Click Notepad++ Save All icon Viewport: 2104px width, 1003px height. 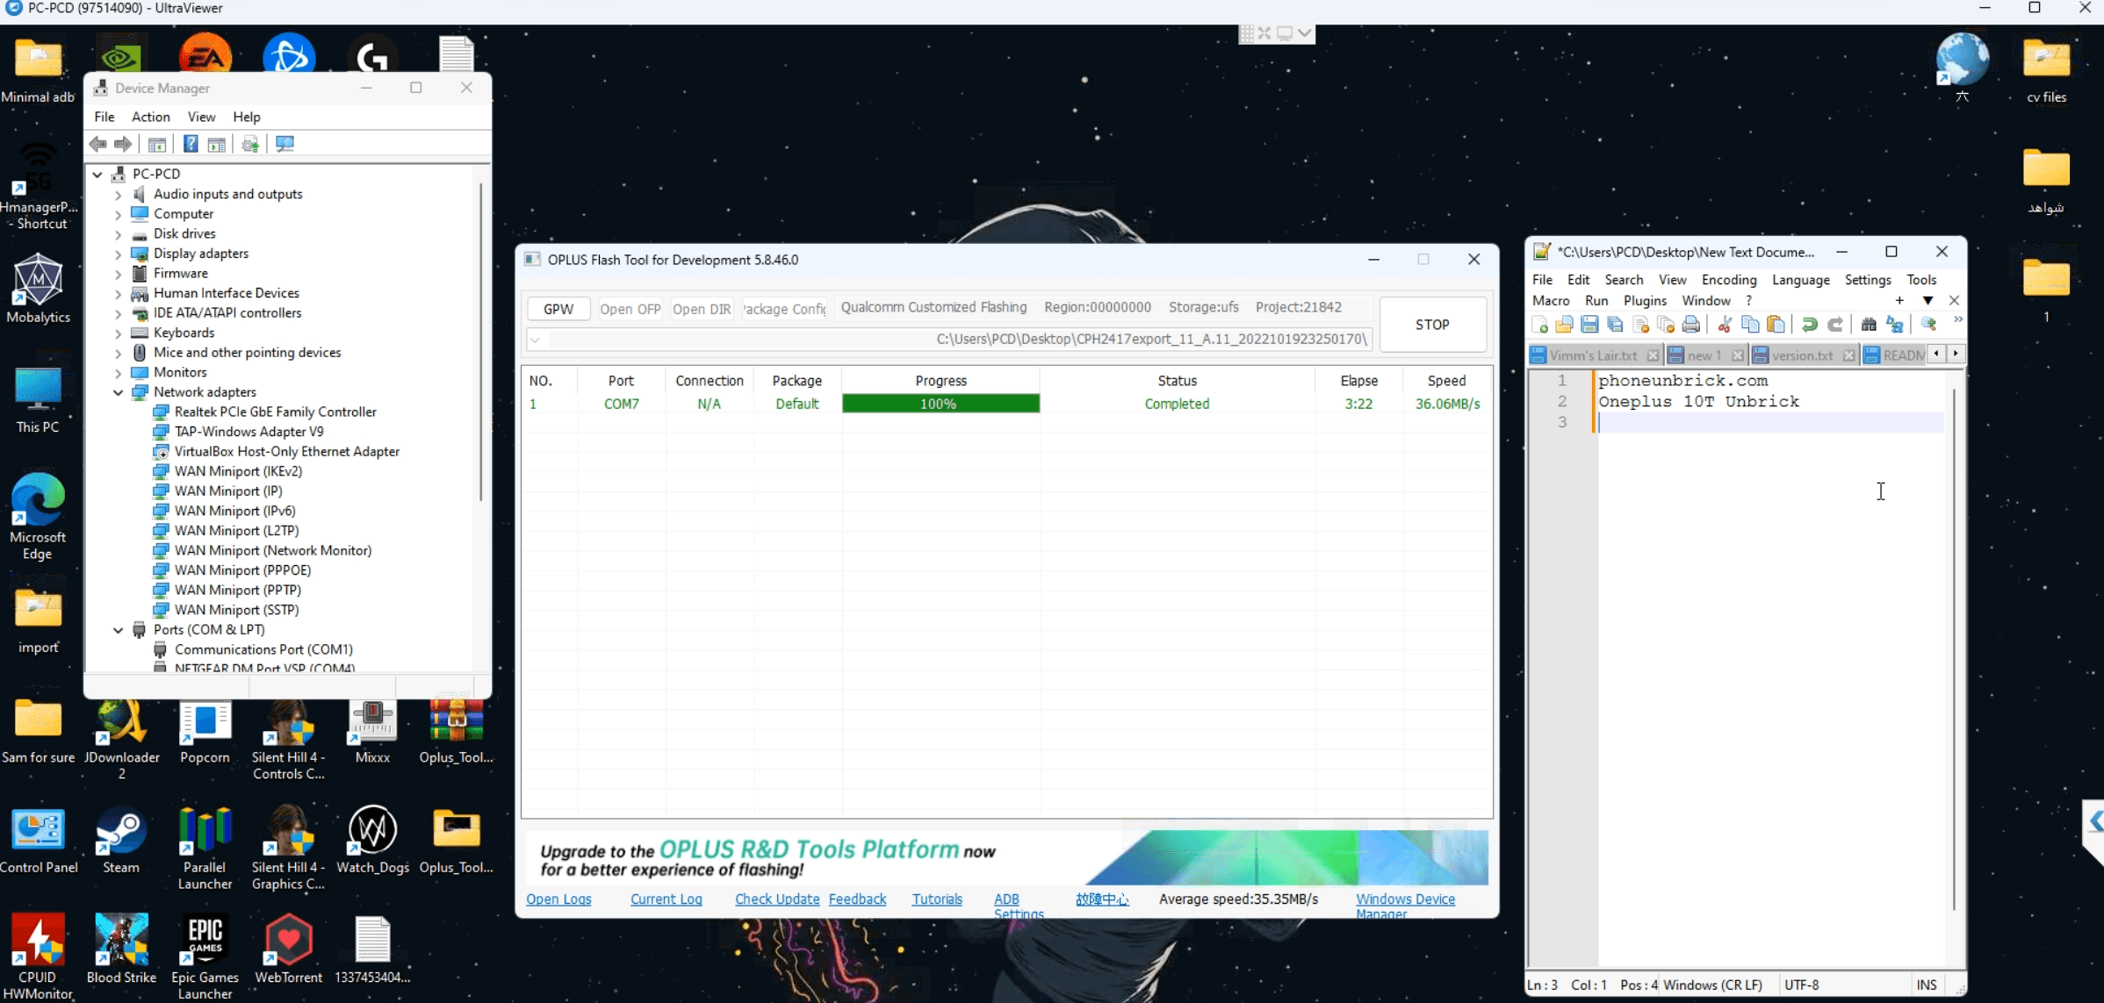click(x=1615, y=325)
